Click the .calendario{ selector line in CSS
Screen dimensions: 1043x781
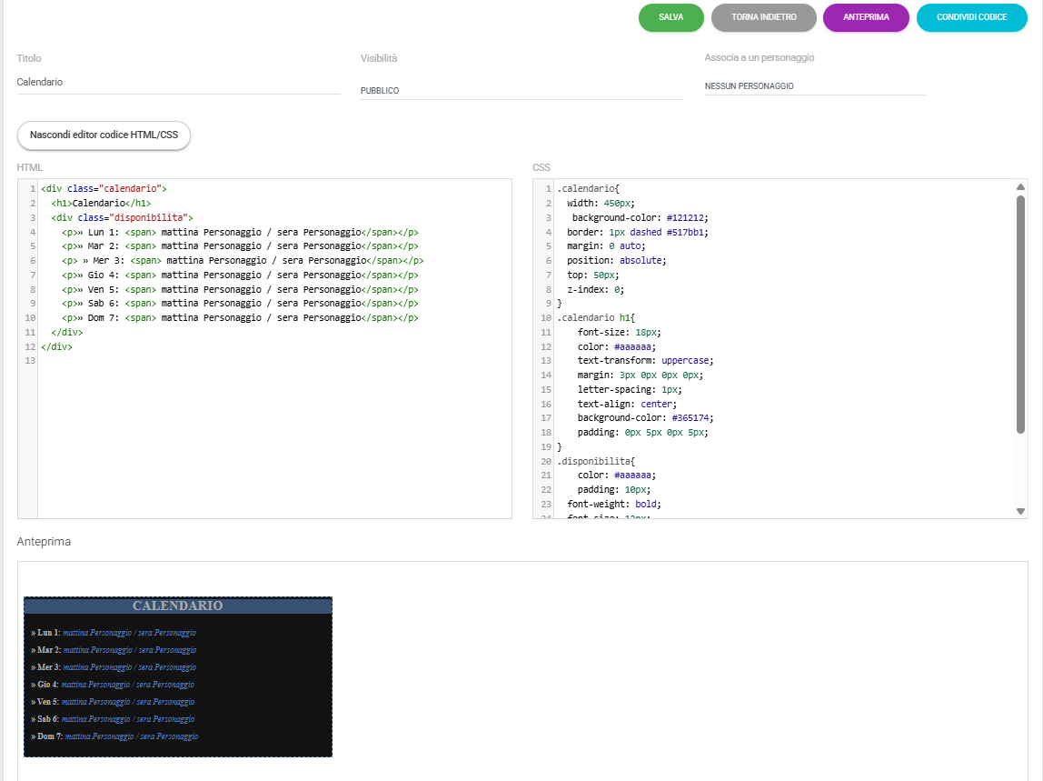(x=589, y=189)
